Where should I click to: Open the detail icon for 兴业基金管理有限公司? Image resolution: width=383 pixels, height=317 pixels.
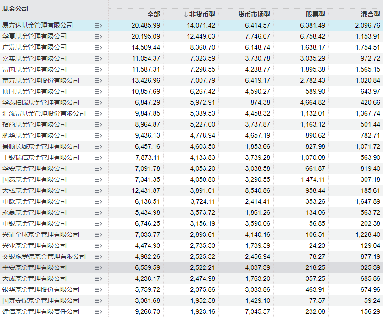coord(99,246)
